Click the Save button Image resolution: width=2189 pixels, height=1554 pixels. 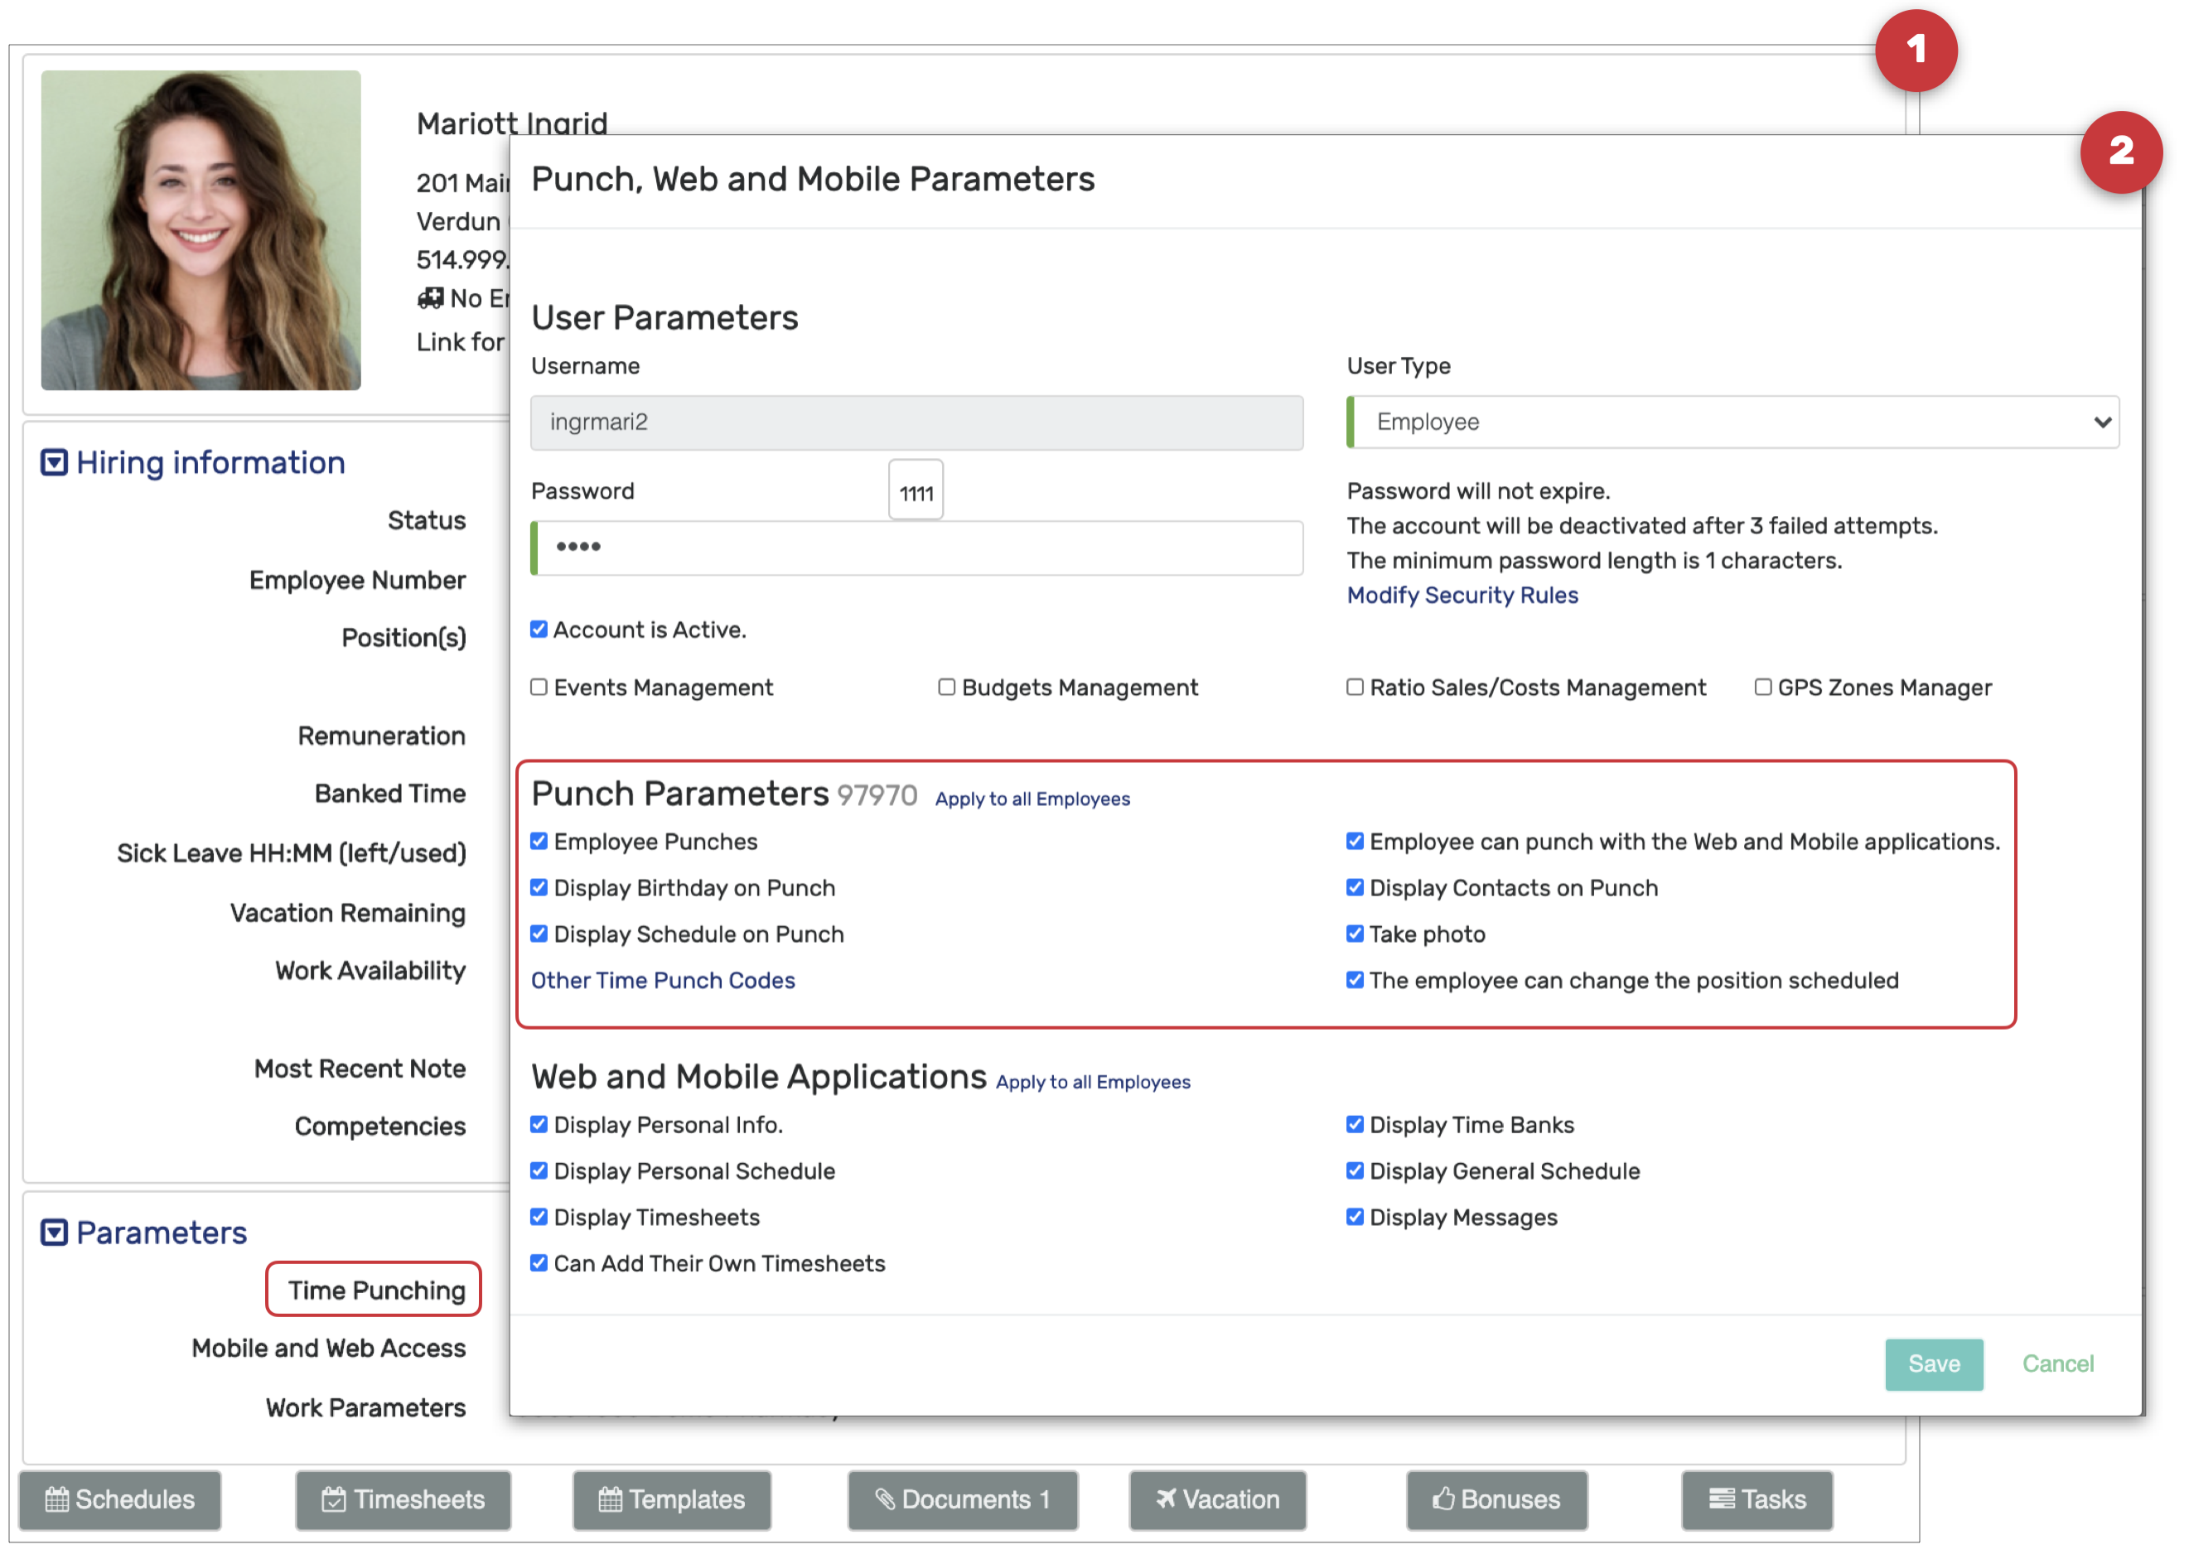coord(1934,1363)
